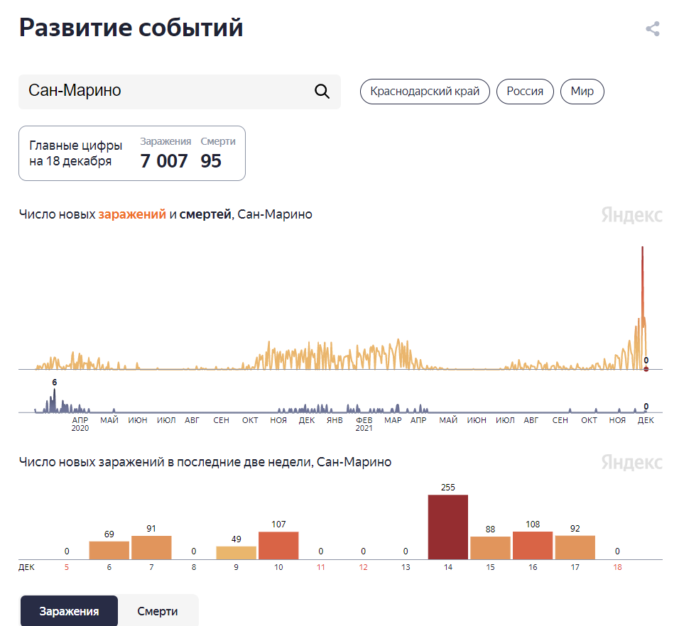Click the date label 13 on bar chart
The height and width of the screenshot is (626, 679).
click(x=406, y=567)
